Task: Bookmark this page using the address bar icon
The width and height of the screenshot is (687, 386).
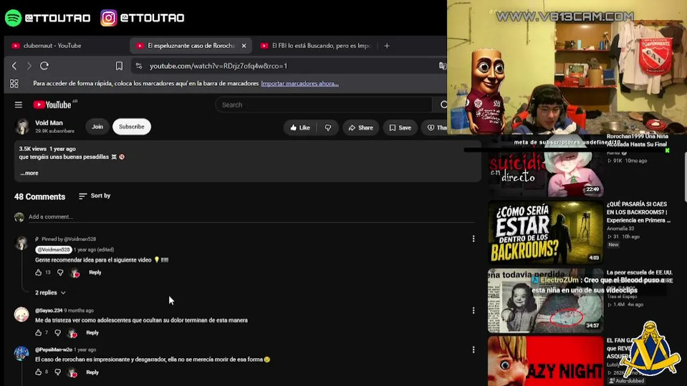Action: [x=119, y=66]
